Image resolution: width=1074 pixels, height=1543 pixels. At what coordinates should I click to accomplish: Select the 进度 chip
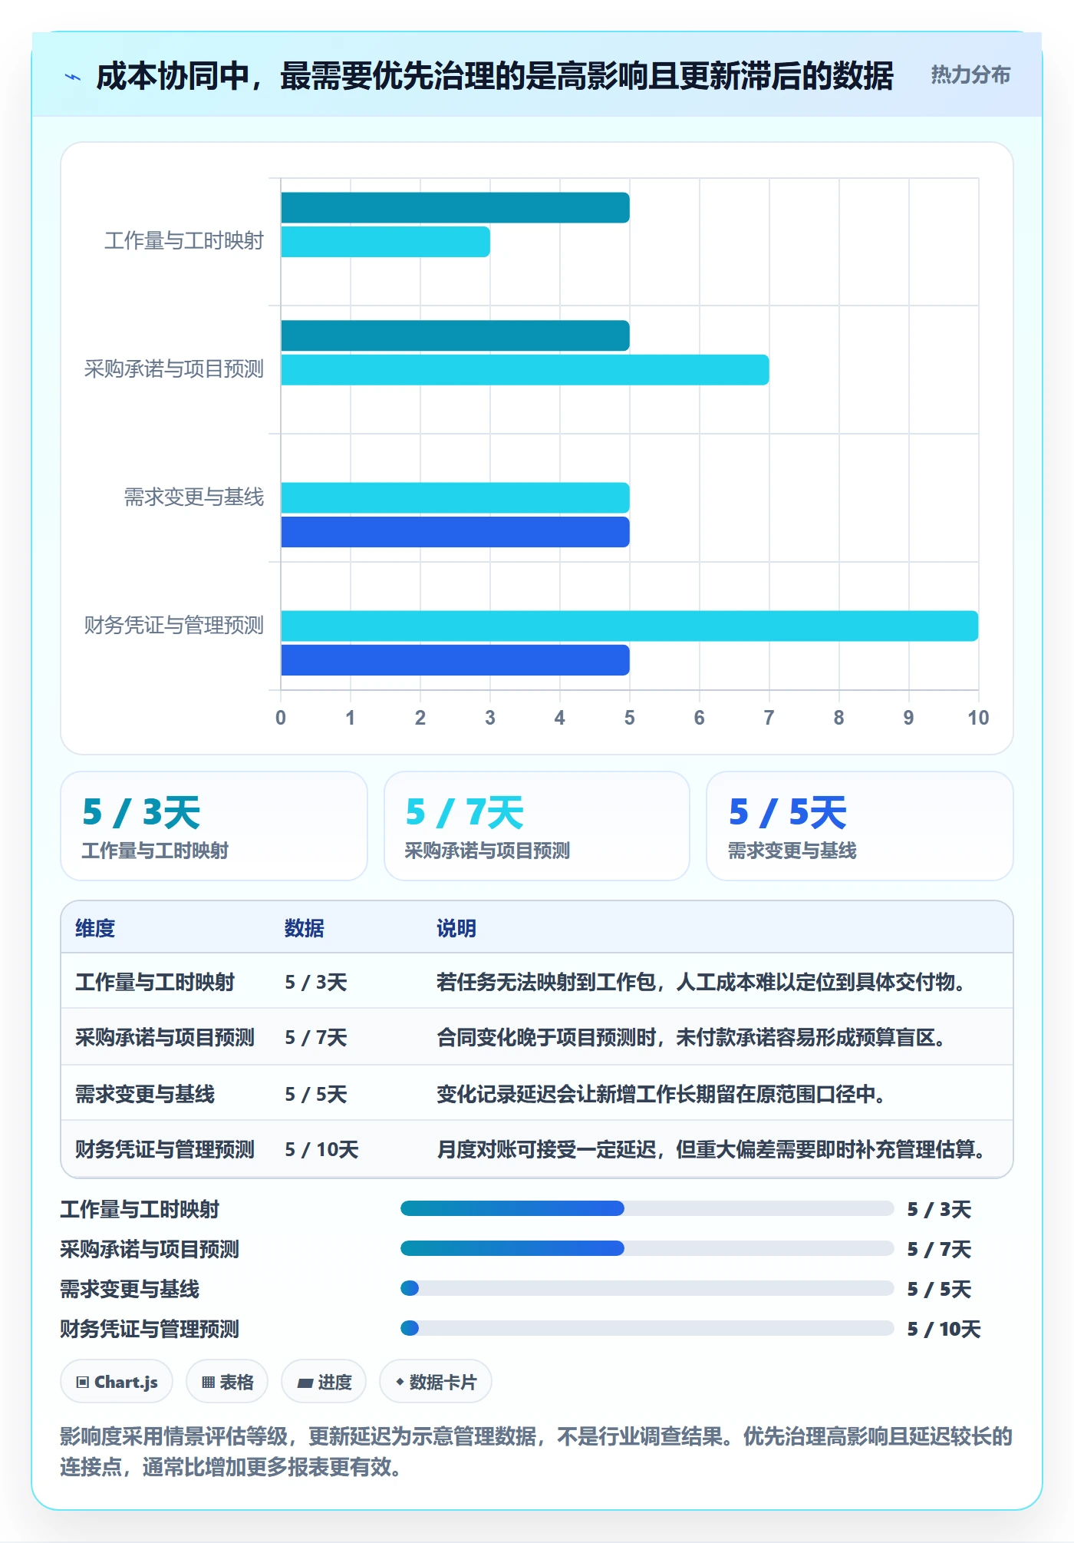point(324,1382)
